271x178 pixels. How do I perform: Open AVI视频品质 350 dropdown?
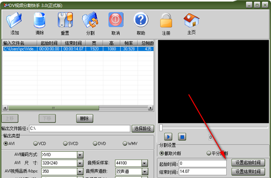point(80,171)
